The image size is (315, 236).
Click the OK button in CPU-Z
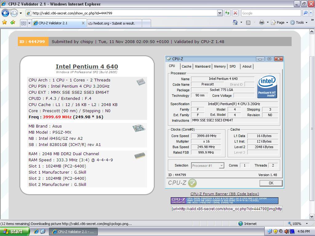(x=271, y=183)
